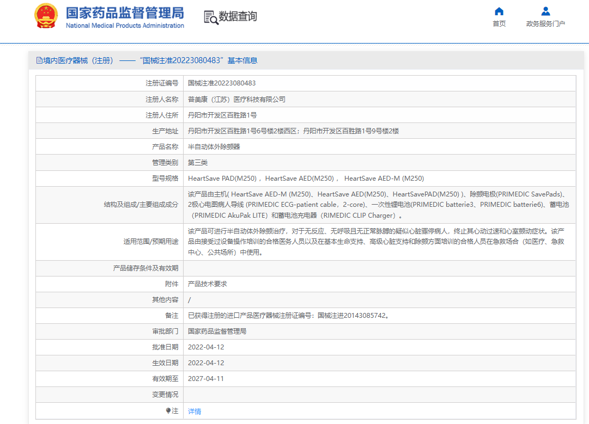
Task: Click registrant address 丹阳市开发区百胜路1号
Action: click(222, 115)
